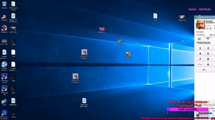Click the star-plus dialpad key

point(200,64)
